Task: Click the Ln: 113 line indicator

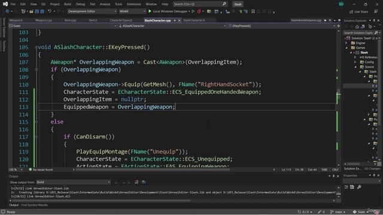Action: coord(286,170)
